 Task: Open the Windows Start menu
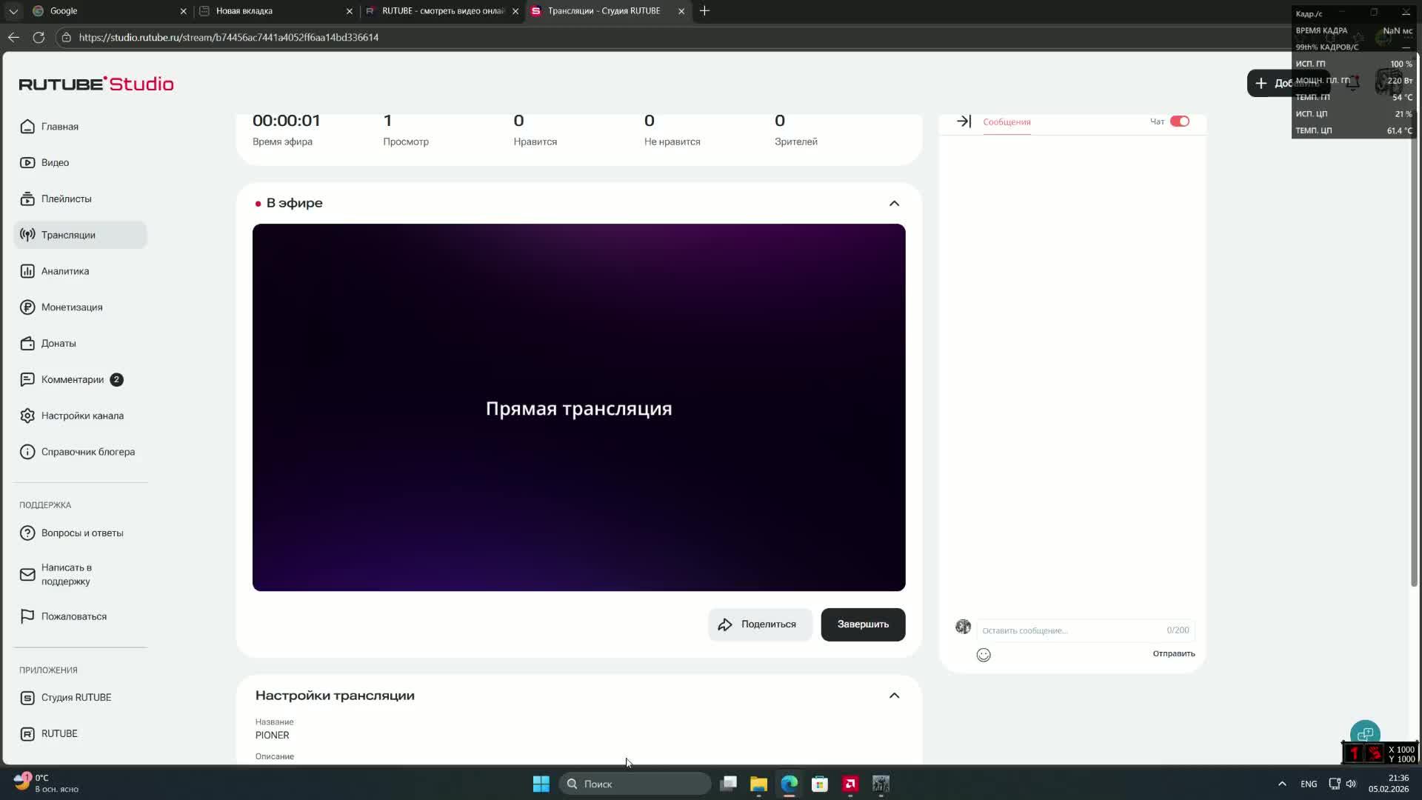coord(541,784)
